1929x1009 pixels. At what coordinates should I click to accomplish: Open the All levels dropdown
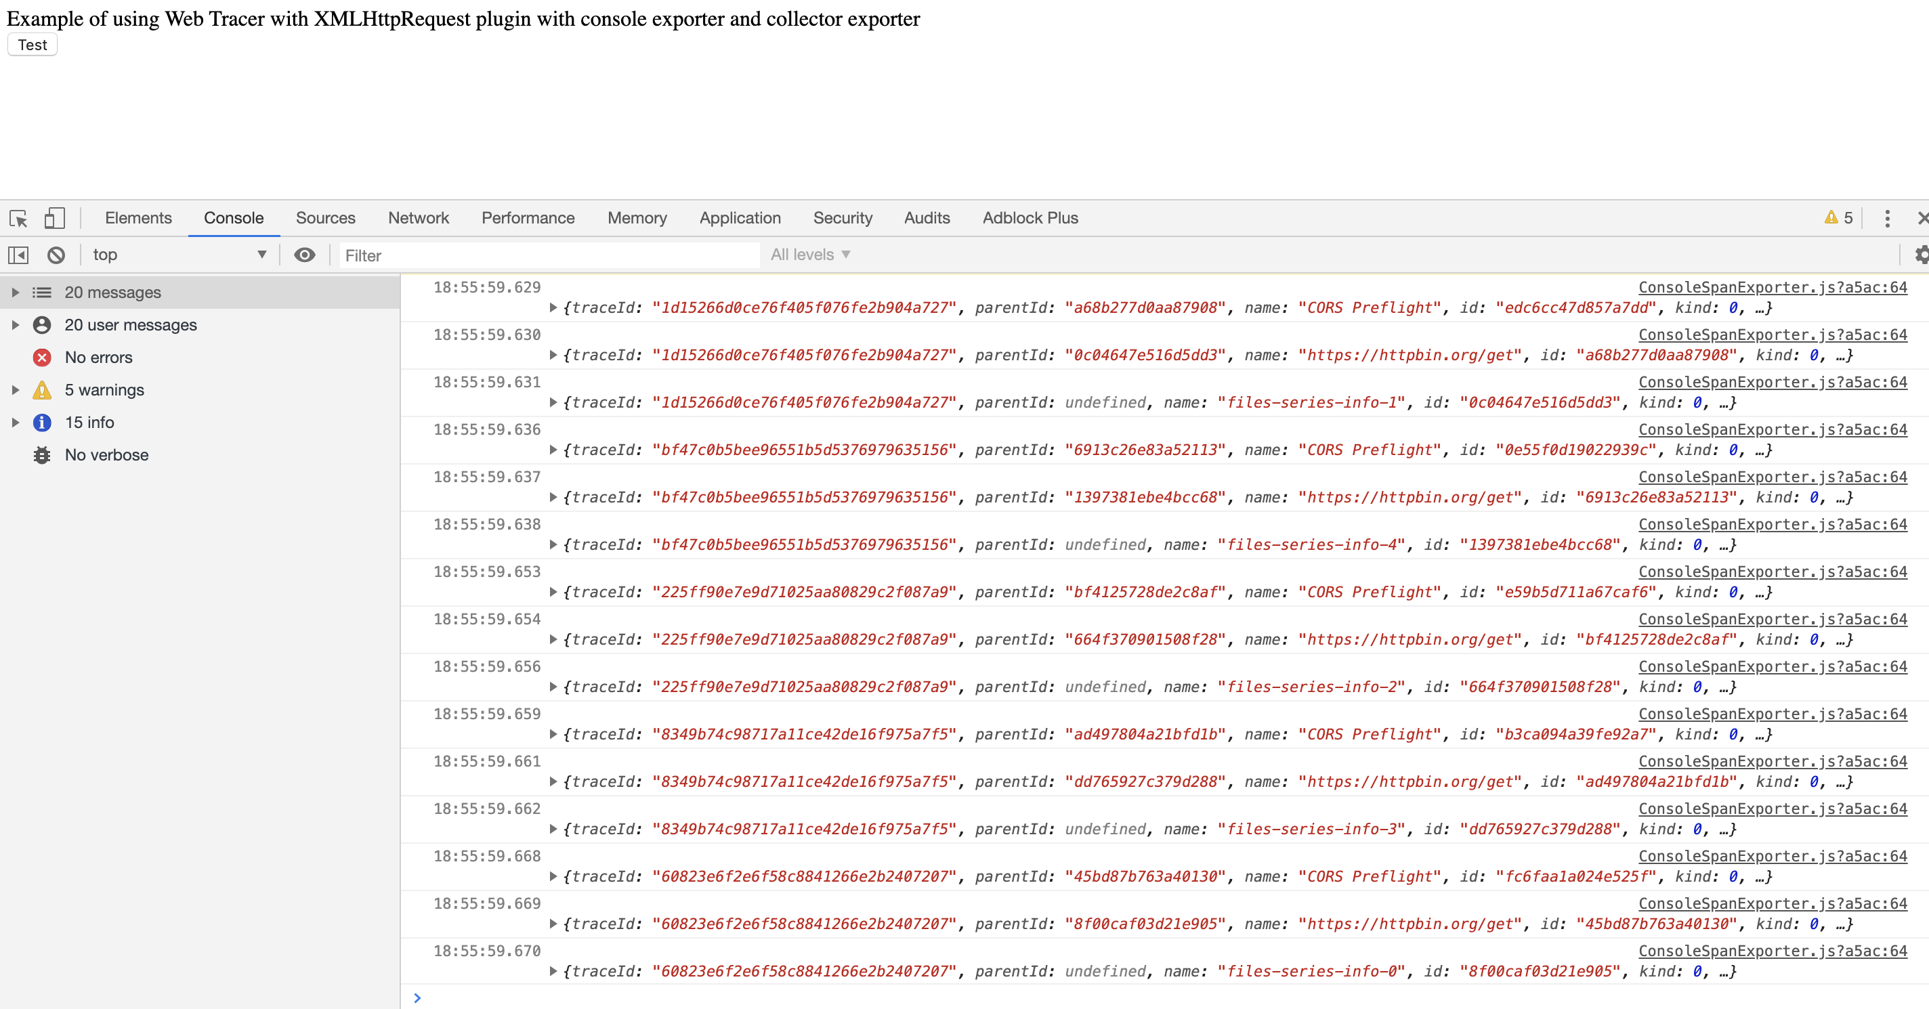coord(810,255)
